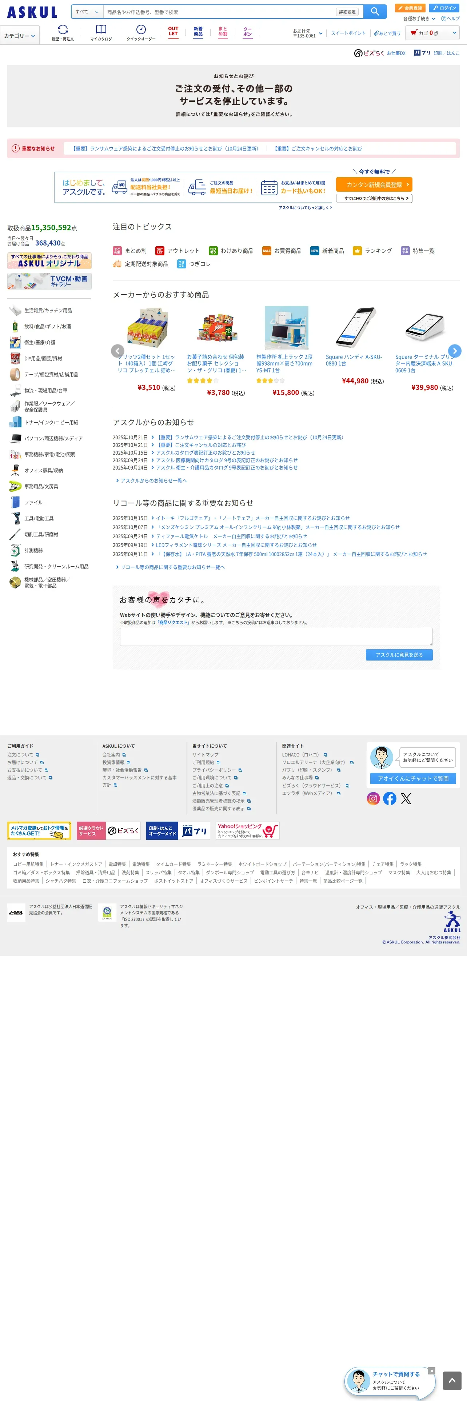This screenshot has height=1401, width=467.
Task: Open ヘルプ link
Action: [450, 19]
